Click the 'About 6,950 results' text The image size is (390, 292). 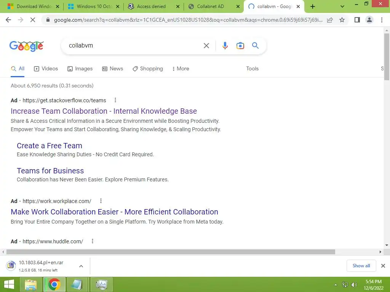coord(52,86)
